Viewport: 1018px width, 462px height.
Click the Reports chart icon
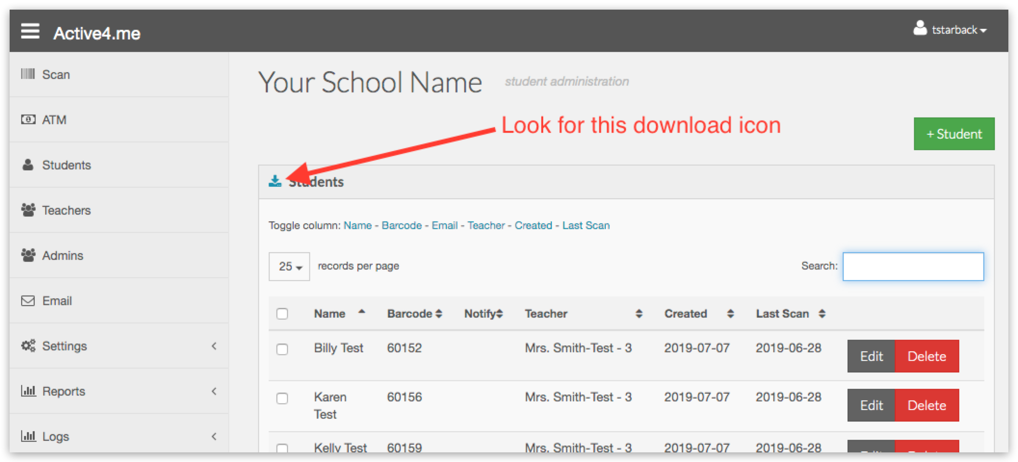28,391
